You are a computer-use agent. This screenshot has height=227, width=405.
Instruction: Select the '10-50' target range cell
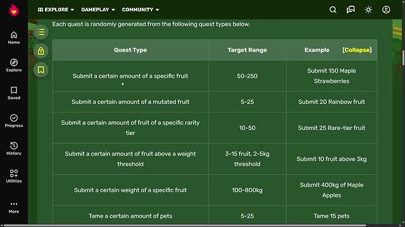tap(247, 128)
